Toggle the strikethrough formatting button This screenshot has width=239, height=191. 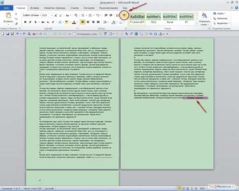click(43, 22)
